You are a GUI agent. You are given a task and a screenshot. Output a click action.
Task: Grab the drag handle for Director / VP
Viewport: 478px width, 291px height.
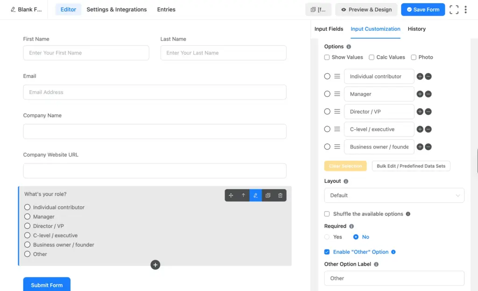pos(337,112)
